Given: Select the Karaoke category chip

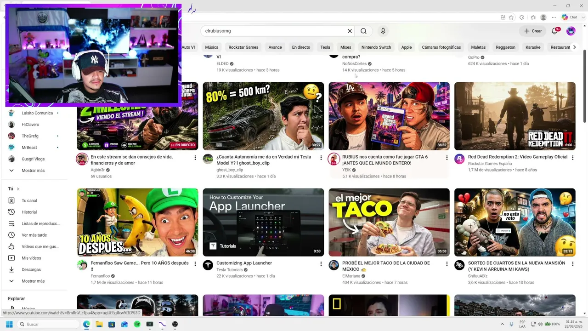Looking at the screenshot, I should coord(533,47).
